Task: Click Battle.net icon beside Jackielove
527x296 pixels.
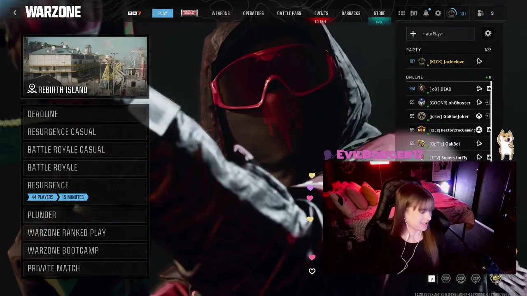Action: tap(479, 61)
